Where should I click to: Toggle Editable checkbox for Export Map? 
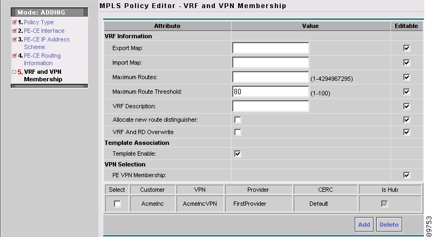click(407, 48)
